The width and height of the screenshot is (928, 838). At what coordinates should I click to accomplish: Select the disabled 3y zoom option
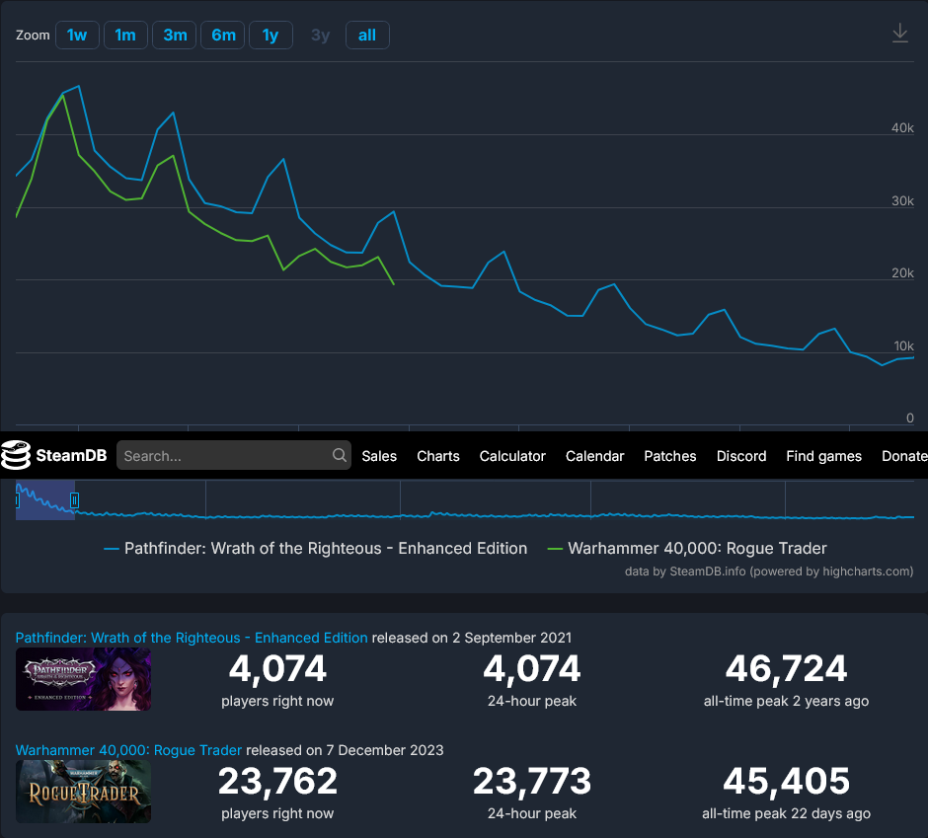[320, 36]
